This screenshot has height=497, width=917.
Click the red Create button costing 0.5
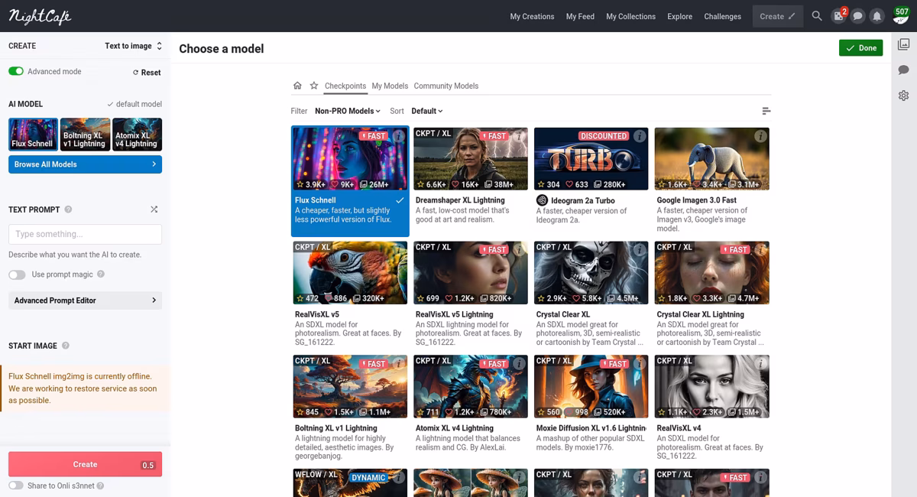click(x=85, y=464)
